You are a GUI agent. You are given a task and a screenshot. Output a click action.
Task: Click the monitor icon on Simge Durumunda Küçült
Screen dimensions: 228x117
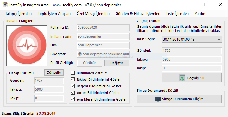(158, 99)
